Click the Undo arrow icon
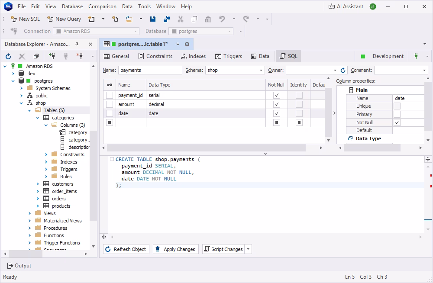 click(x=222, y=19)
